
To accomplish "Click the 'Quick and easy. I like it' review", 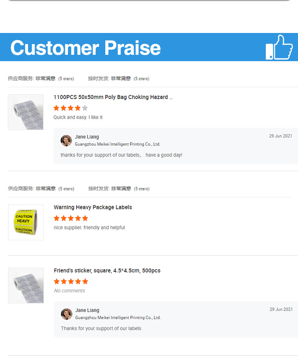I will click(x=78, y=118).
